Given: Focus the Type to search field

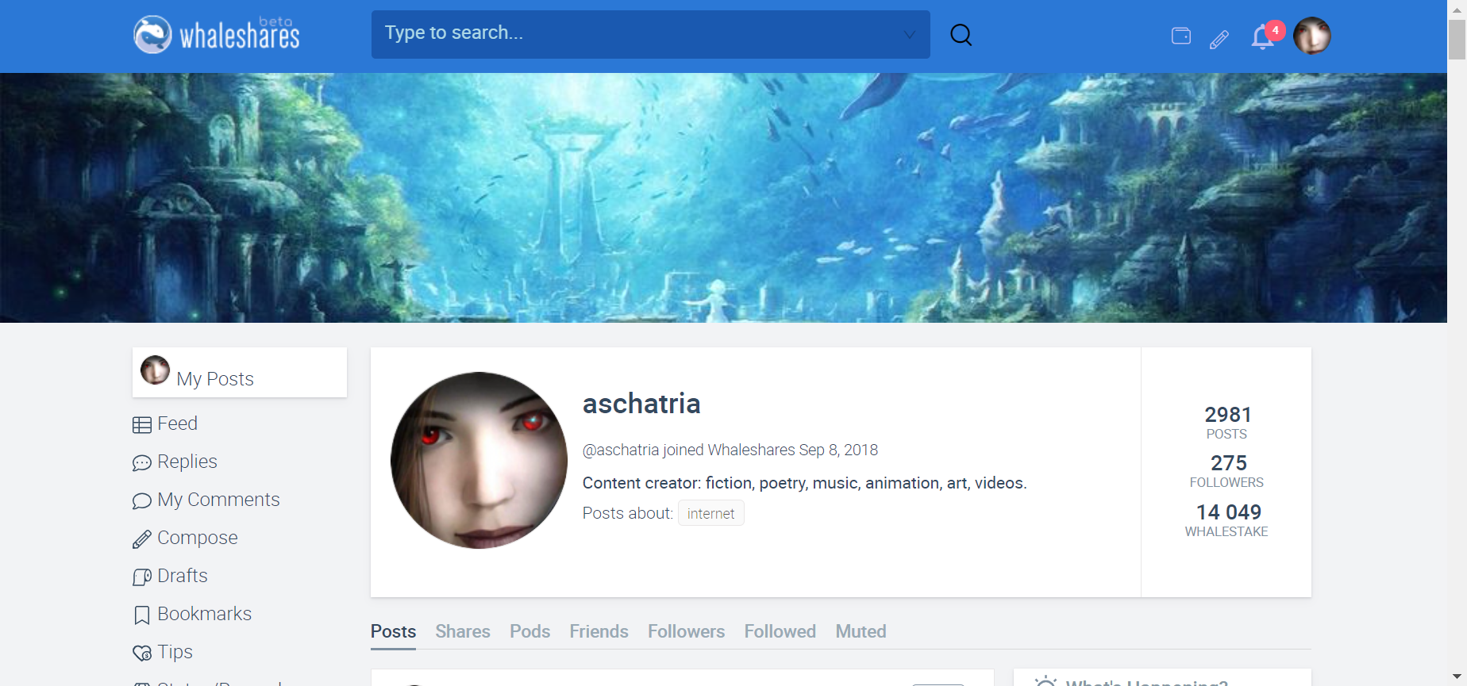Looking at the screenshot, I should (x=651, y=34).
